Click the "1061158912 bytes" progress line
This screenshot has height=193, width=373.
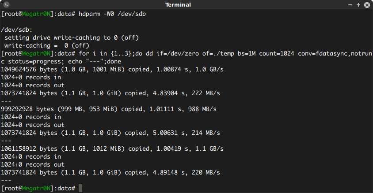point(112,149)
